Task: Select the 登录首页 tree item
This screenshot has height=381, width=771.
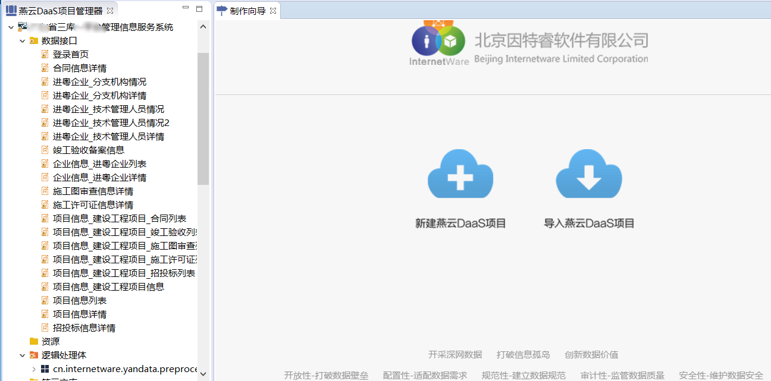Action: tap(71, 54)
